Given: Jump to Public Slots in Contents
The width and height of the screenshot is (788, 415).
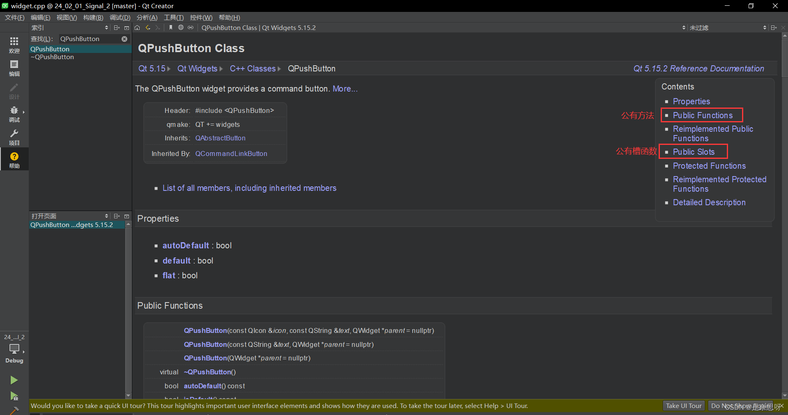Looking at the screenshot, I should [x=694, y=152].
